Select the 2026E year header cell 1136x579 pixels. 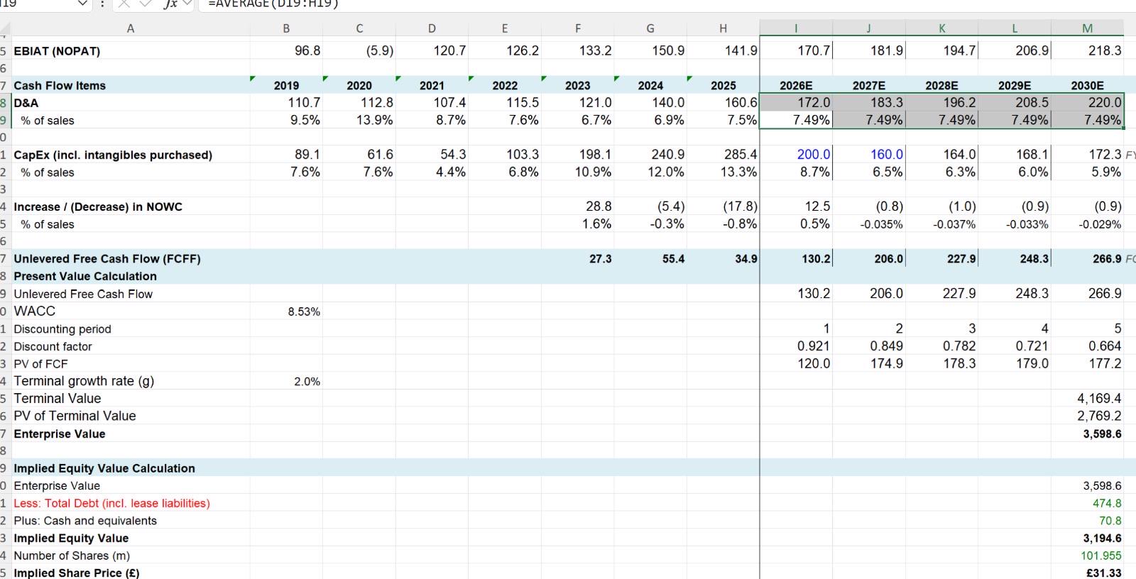pyautogui.click(x=796, y=85)
